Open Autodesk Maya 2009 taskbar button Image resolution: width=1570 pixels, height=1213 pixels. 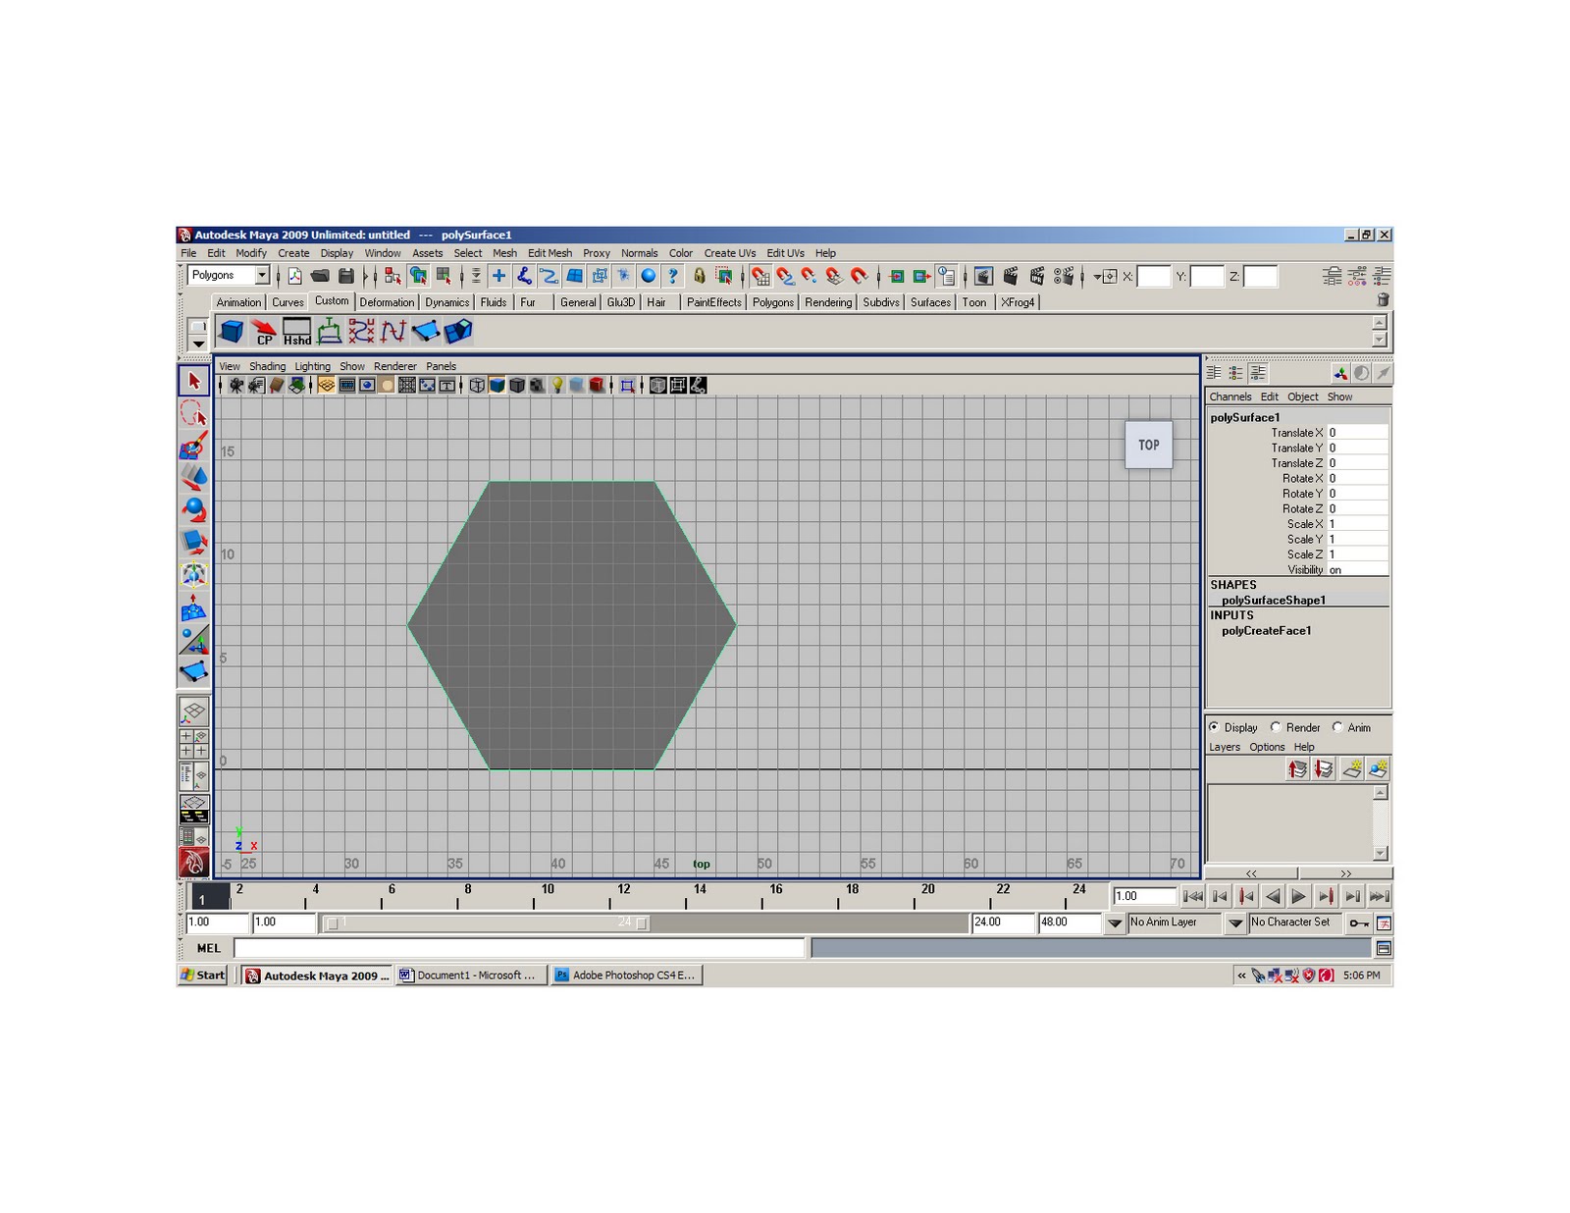pyautogui.click(x=318, y=976)
